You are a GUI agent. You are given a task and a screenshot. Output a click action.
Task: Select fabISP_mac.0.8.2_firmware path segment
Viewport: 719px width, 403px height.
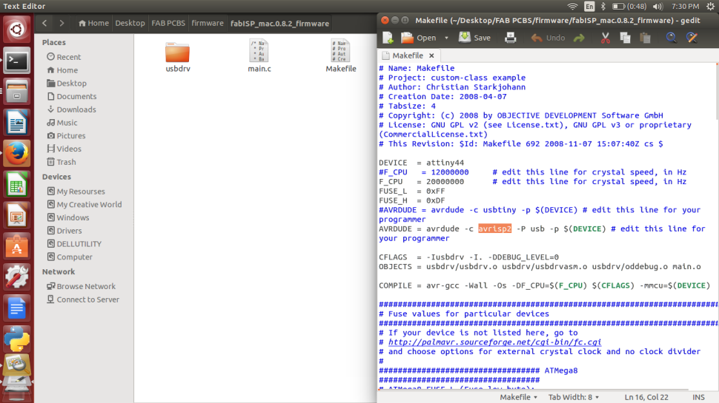[279, 23]
